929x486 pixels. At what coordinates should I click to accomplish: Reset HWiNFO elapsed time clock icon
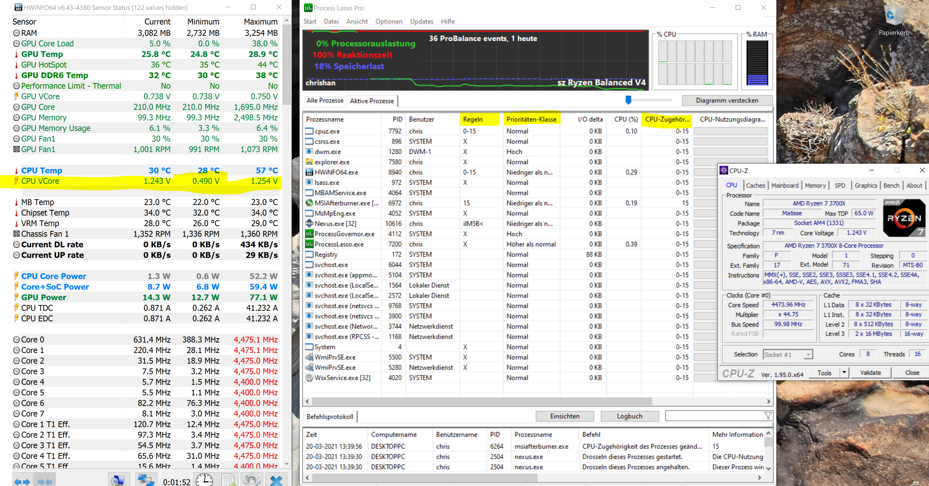(x=204, y=481)
